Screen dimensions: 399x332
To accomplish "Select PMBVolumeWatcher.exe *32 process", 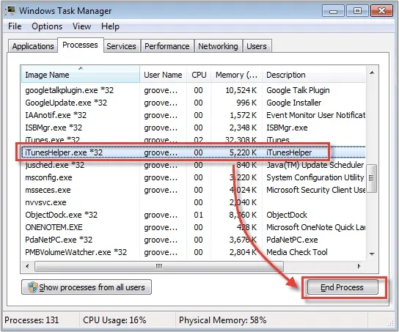I will click(194, 252).
